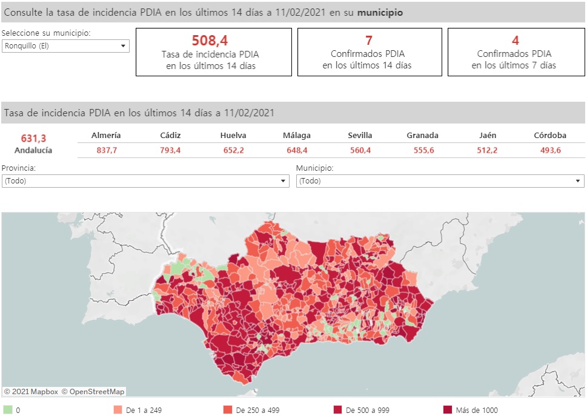Viewport: 587px width, 419px height.
Task: Click the light green '0' legend swatch
Action: tap(8, 410)
